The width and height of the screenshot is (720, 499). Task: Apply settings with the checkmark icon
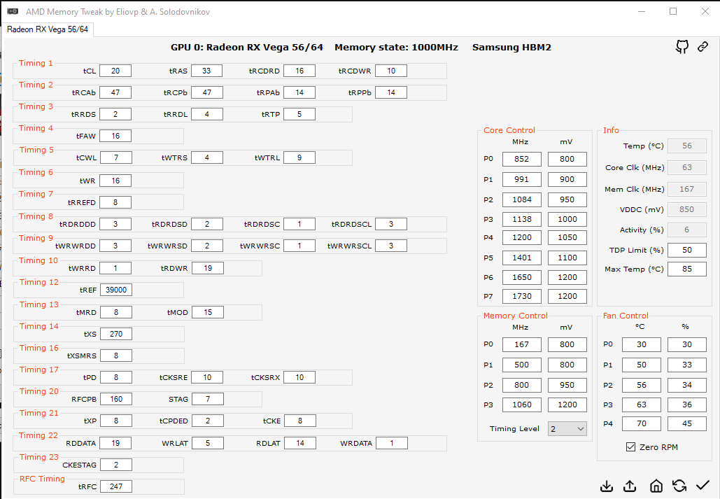[x=703, y=485]
